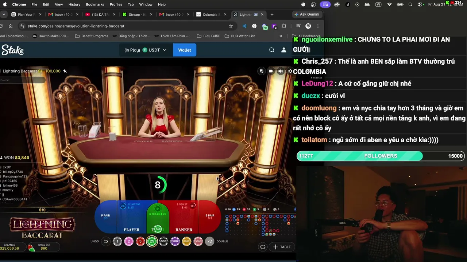Open the Stake search magnifier

(272, 50)
